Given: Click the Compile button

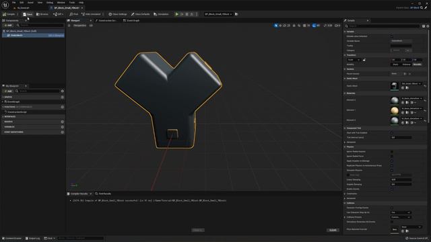Looking at the screenshot, I should point(9,14).
